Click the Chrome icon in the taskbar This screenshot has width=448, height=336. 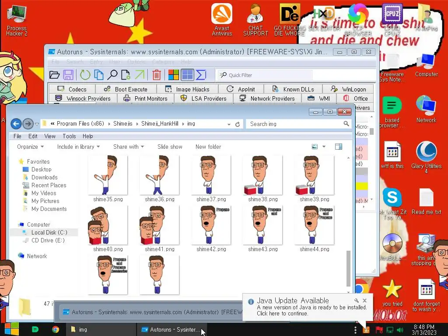(56, 329)
